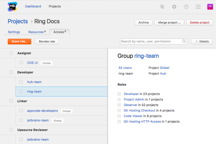The width and height of the screenshot is (216, 144).
Task: Click the magnifier icon in search field
Action: tap(184, 41)
